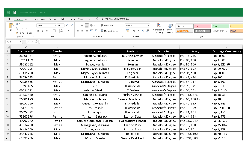Click Accounting Number Format icon
The width and height of the screenshot is (245, 144).
click(x=127, y=31)
